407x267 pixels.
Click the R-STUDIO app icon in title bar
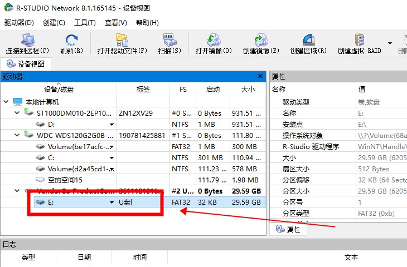(x=8, y=8)
